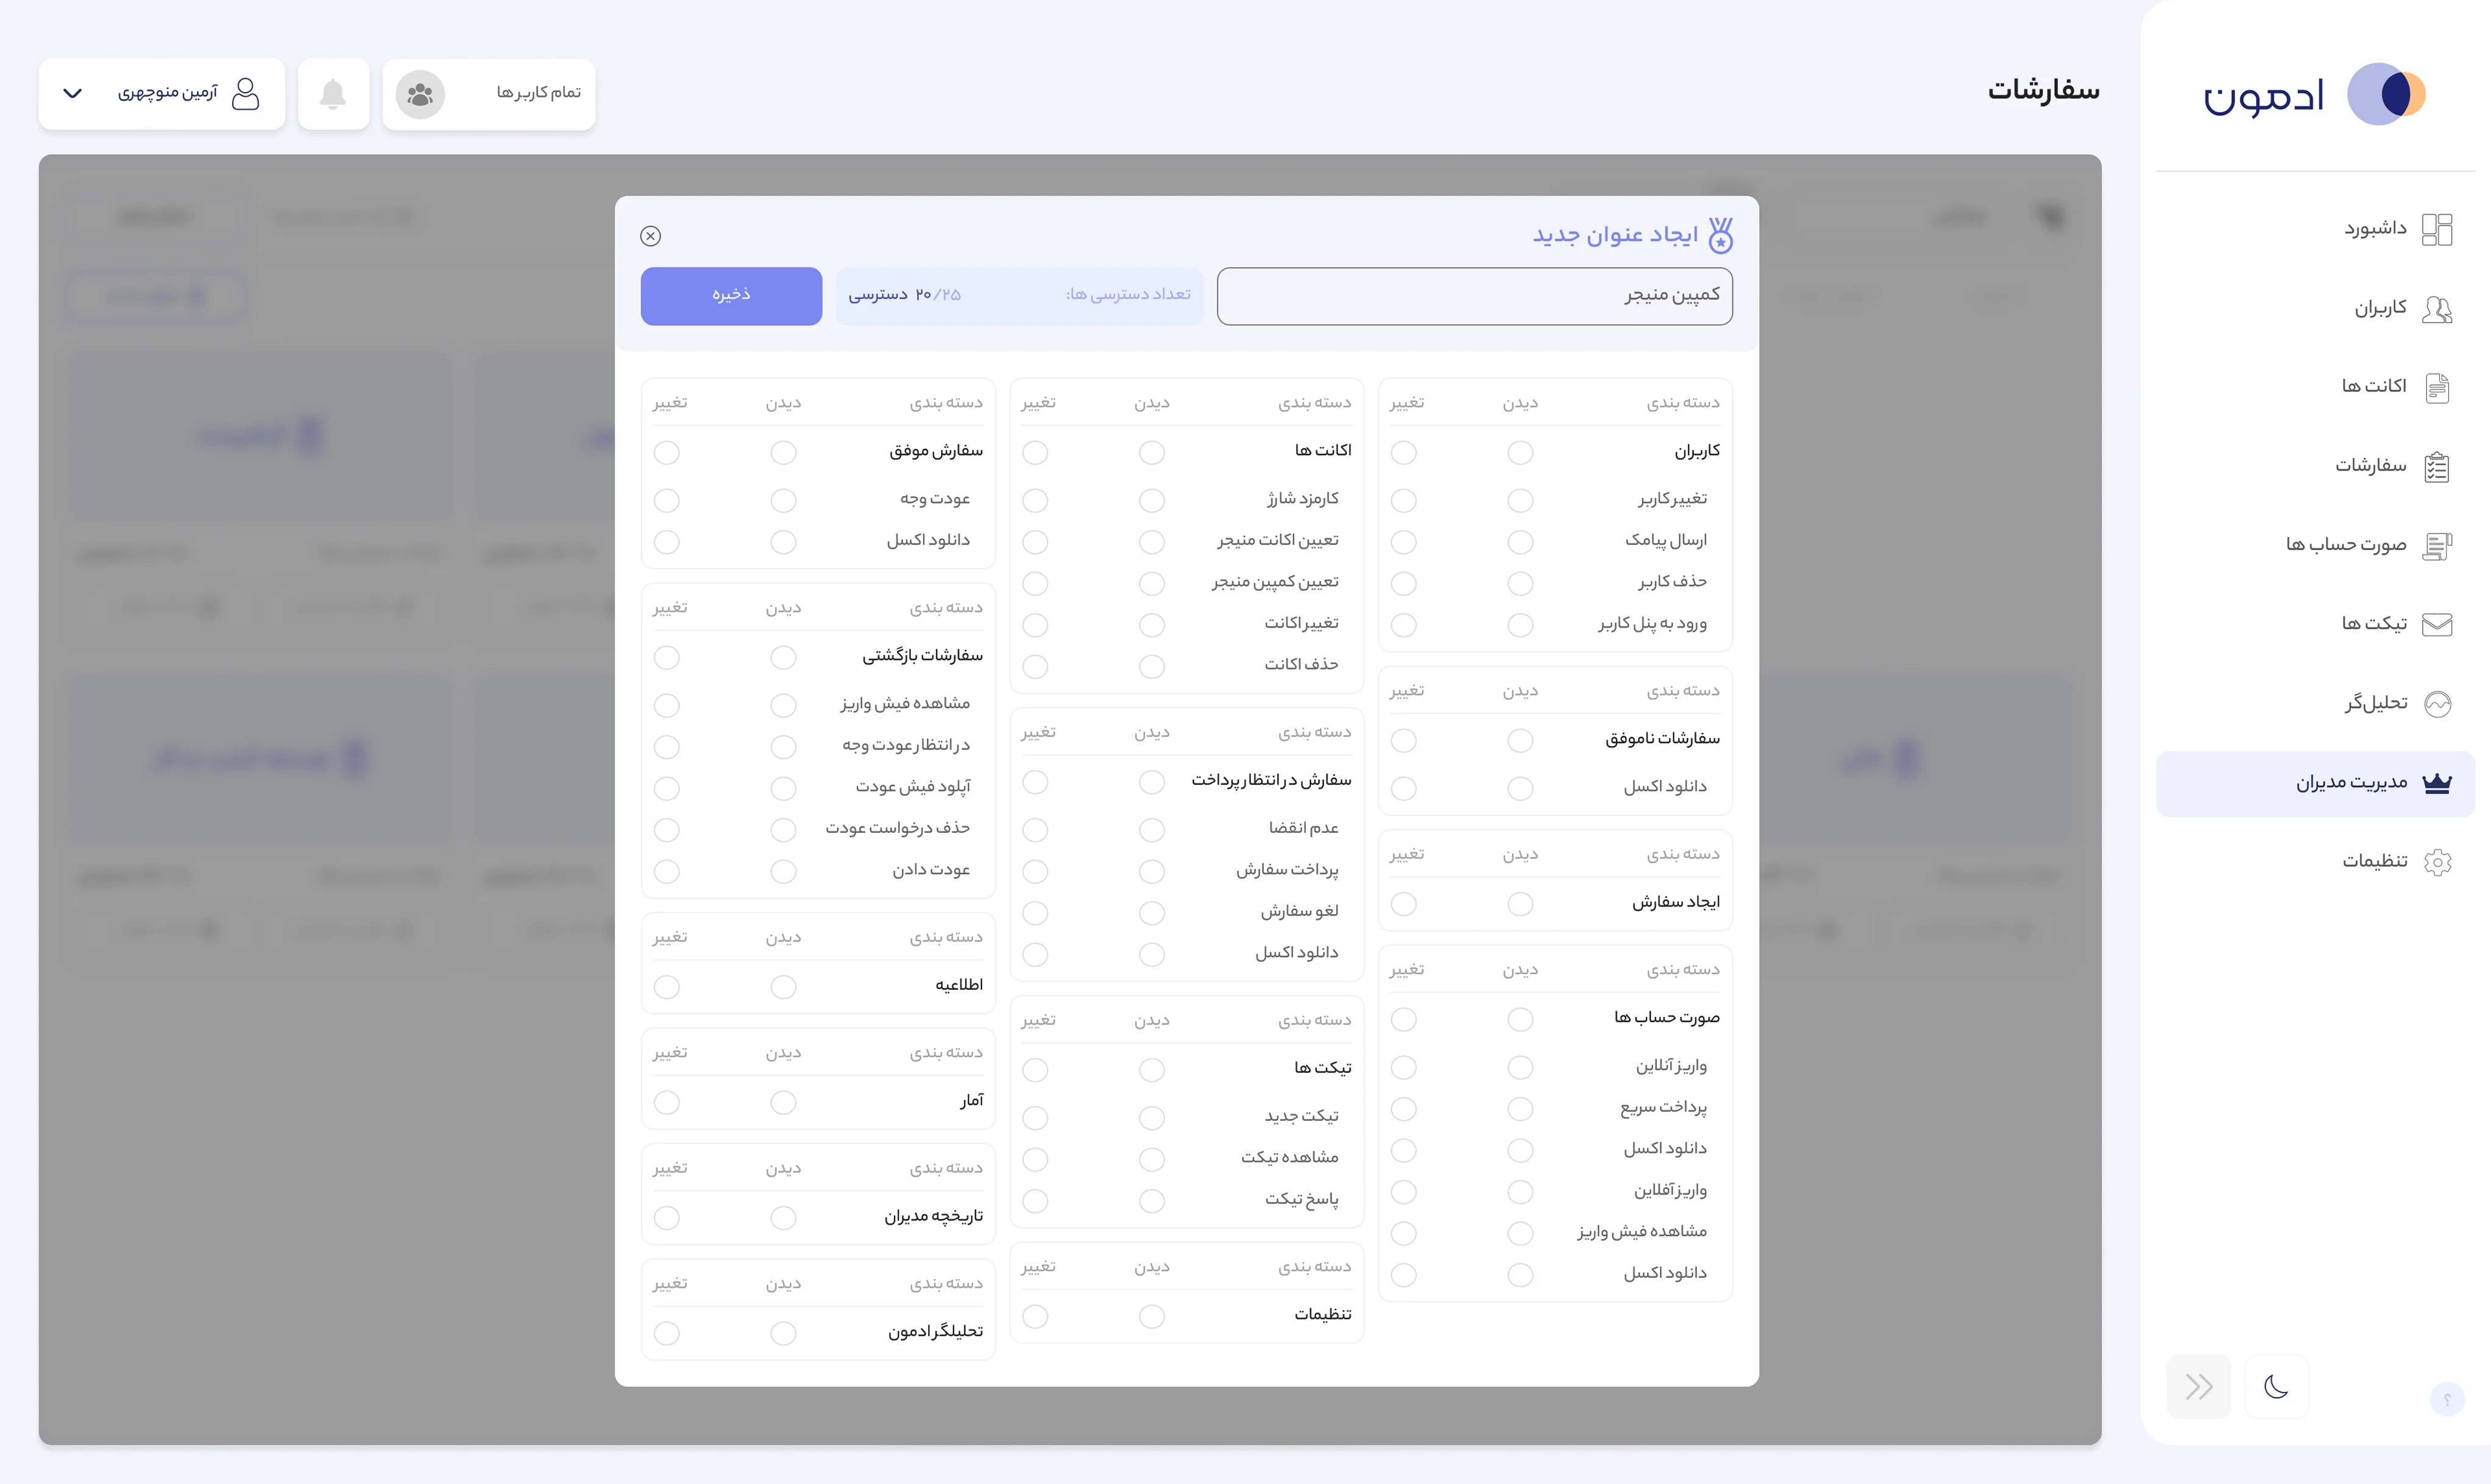Viewport: 2491px width, 1484px height.
Task: Enable دیدن for کاربران category
Action: click(1520, 453)
